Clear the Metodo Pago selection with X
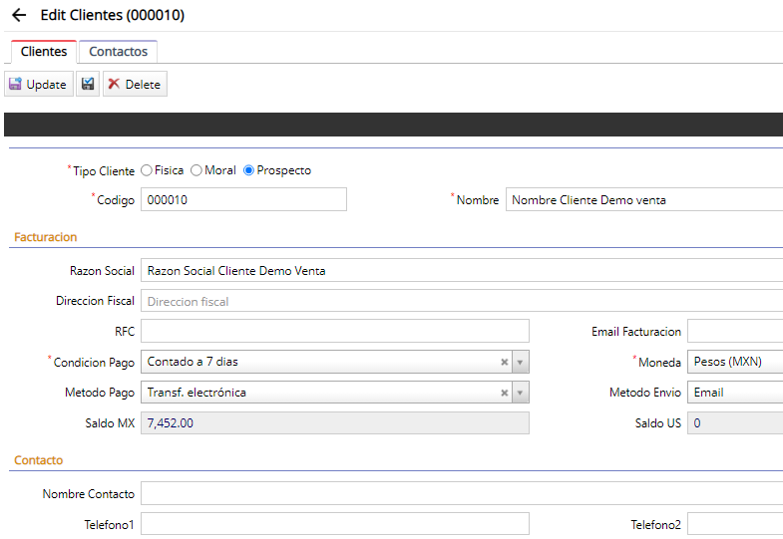This screenshot has height=539, width=783. click(x=505, y=393)
